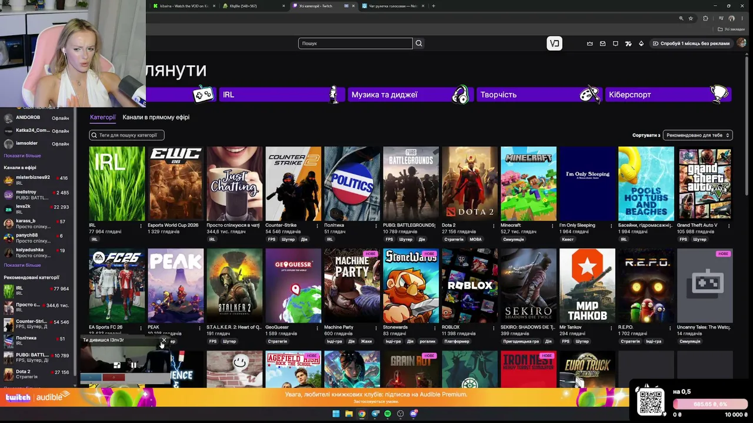This screenshot has height=423, width=753.
Task: Switch to the 'Категорії' tab
Action: (x=103, y=117)
